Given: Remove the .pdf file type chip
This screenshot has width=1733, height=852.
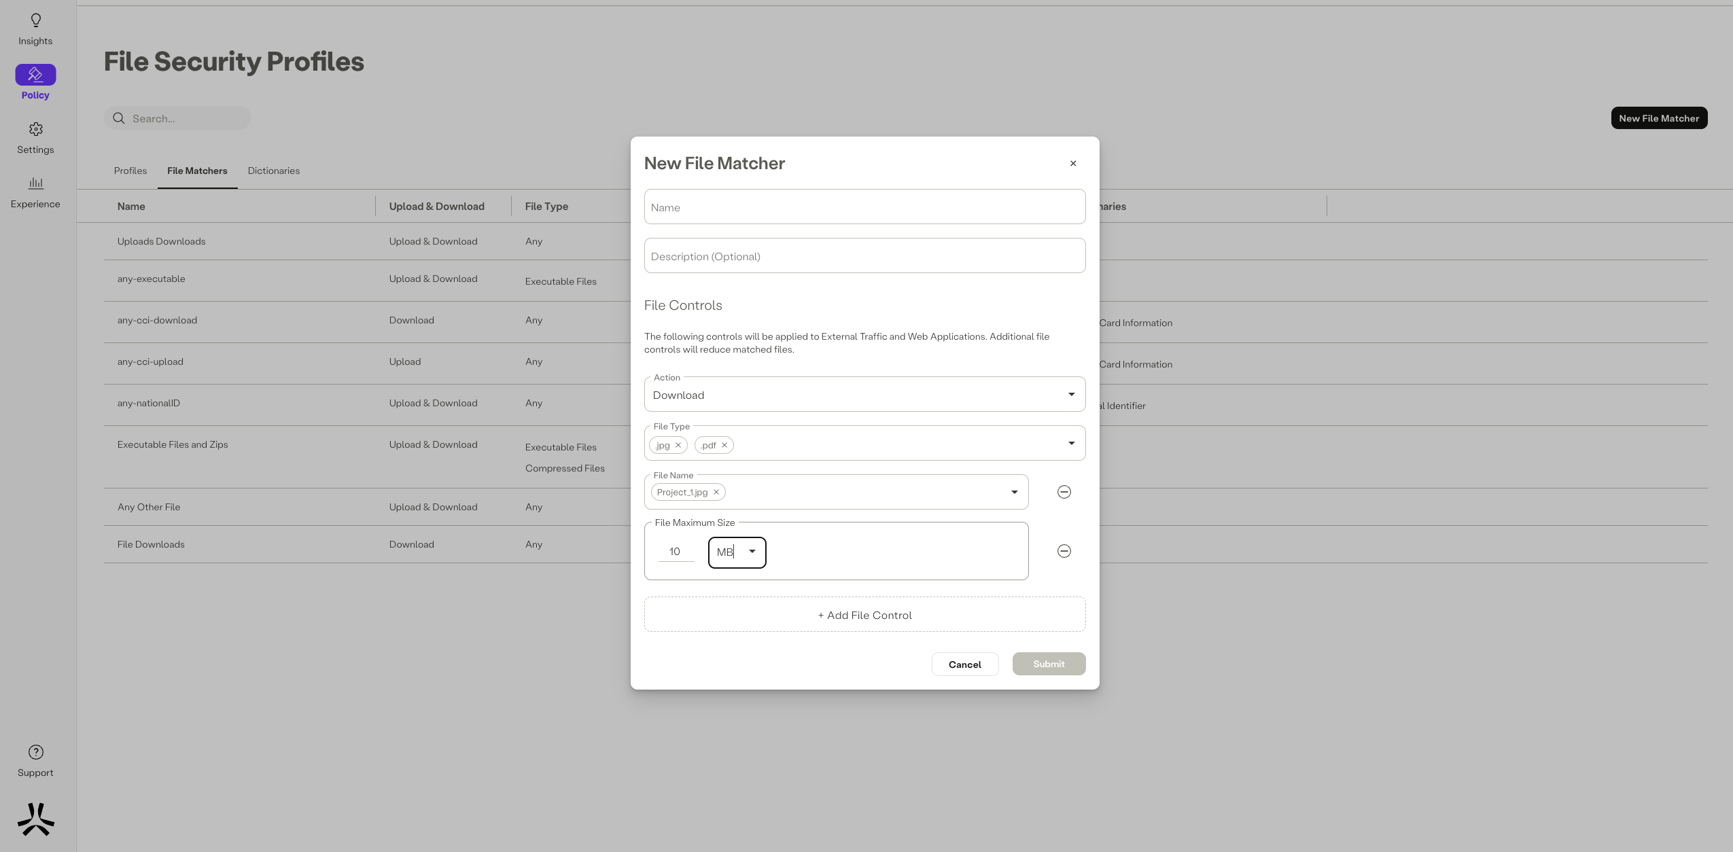Looking at the screenshot, I should pyautogui.click(x=724, y=445).
